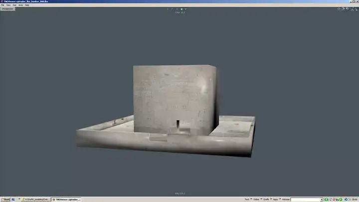Image resolution: width=359 pixels, height=202 pixels.
Task: Switch to the TNGViewer taskbar window
Action: coord(66,200)
